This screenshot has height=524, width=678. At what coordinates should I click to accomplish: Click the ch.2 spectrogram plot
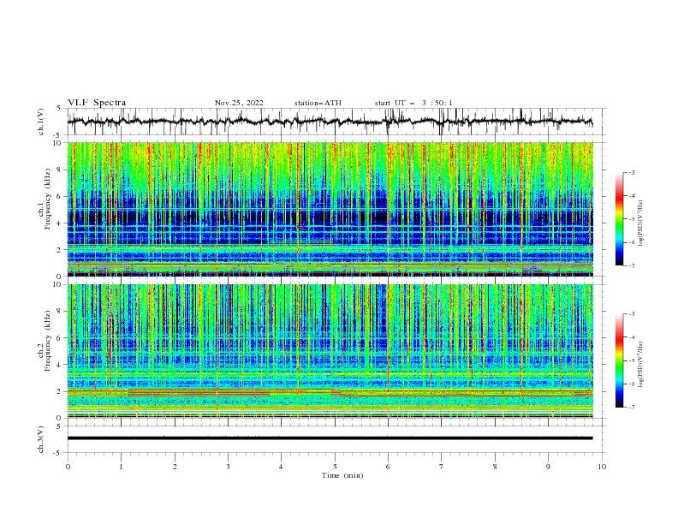click(330, 351)
